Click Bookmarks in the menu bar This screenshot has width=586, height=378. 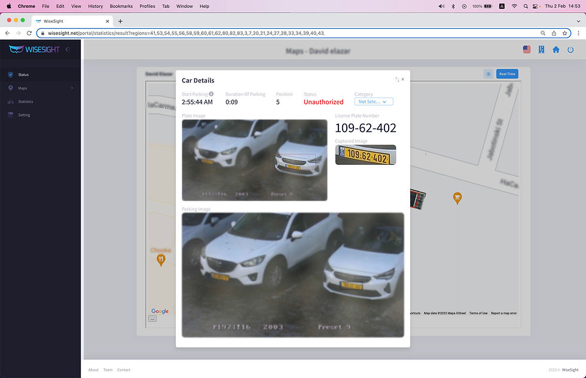tap(121, 6)
